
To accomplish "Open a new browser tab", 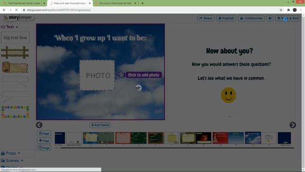I will coord(142,3).
